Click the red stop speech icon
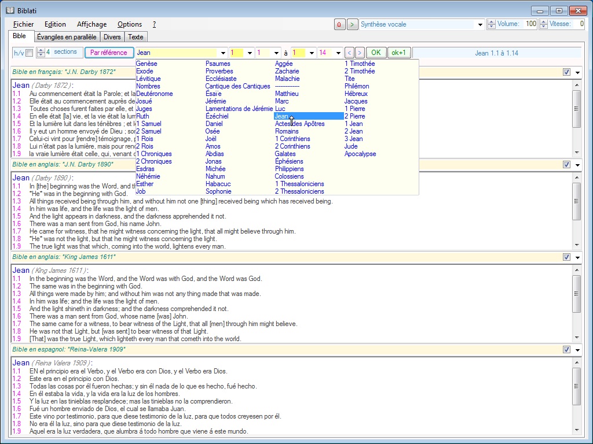 pyautogui.click(x=340, y=24)
